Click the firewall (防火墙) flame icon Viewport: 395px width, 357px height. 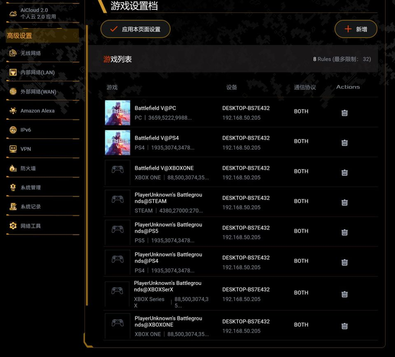tap(13, 168)
